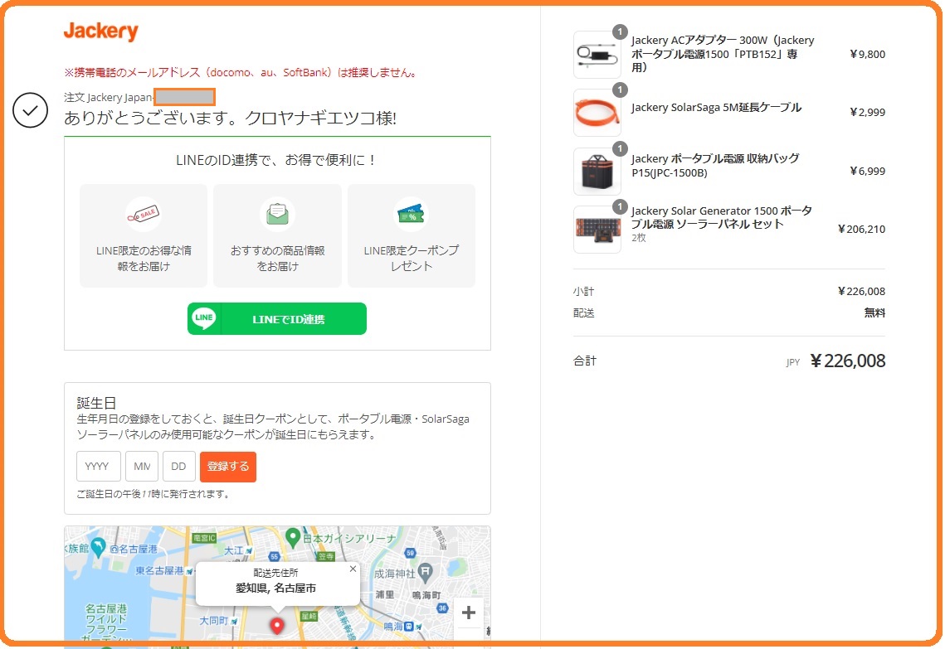Close the 配送先住所 map popup

(x=353, y=569)
